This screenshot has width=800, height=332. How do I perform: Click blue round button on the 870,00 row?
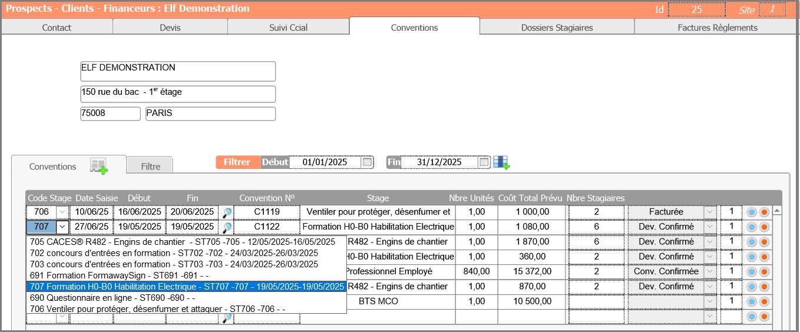(x=752, y=287)
